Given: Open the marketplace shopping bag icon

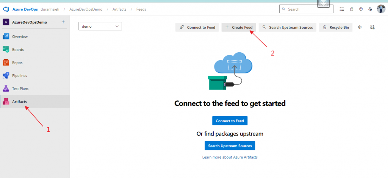Looking at the screenshot, I should tap(351, 9).
